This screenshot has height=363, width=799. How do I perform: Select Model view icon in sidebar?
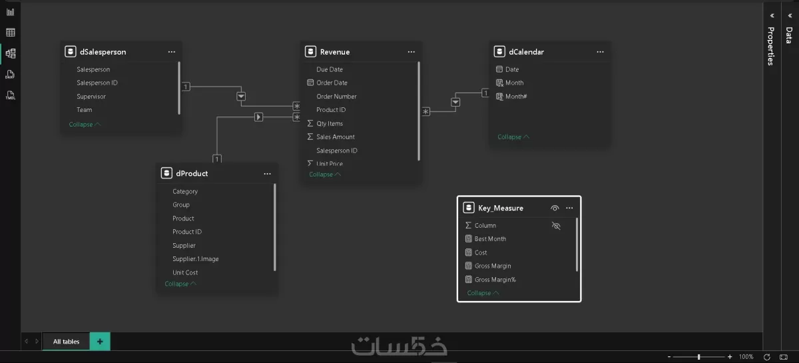pyautogui.click(x=10, y=53)
